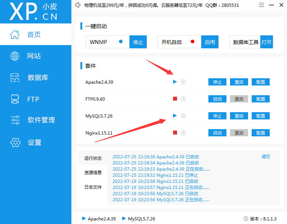
Task: Open FTP sidebar menu item
Action: [36, 99]
